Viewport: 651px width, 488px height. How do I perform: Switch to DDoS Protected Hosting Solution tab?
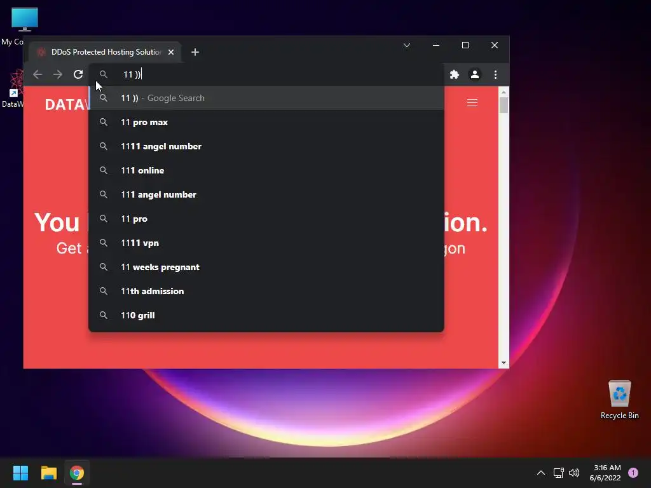(105, 52)
